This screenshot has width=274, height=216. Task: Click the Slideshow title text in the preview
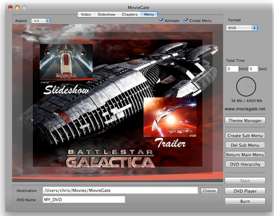click(x=66, y=90)
